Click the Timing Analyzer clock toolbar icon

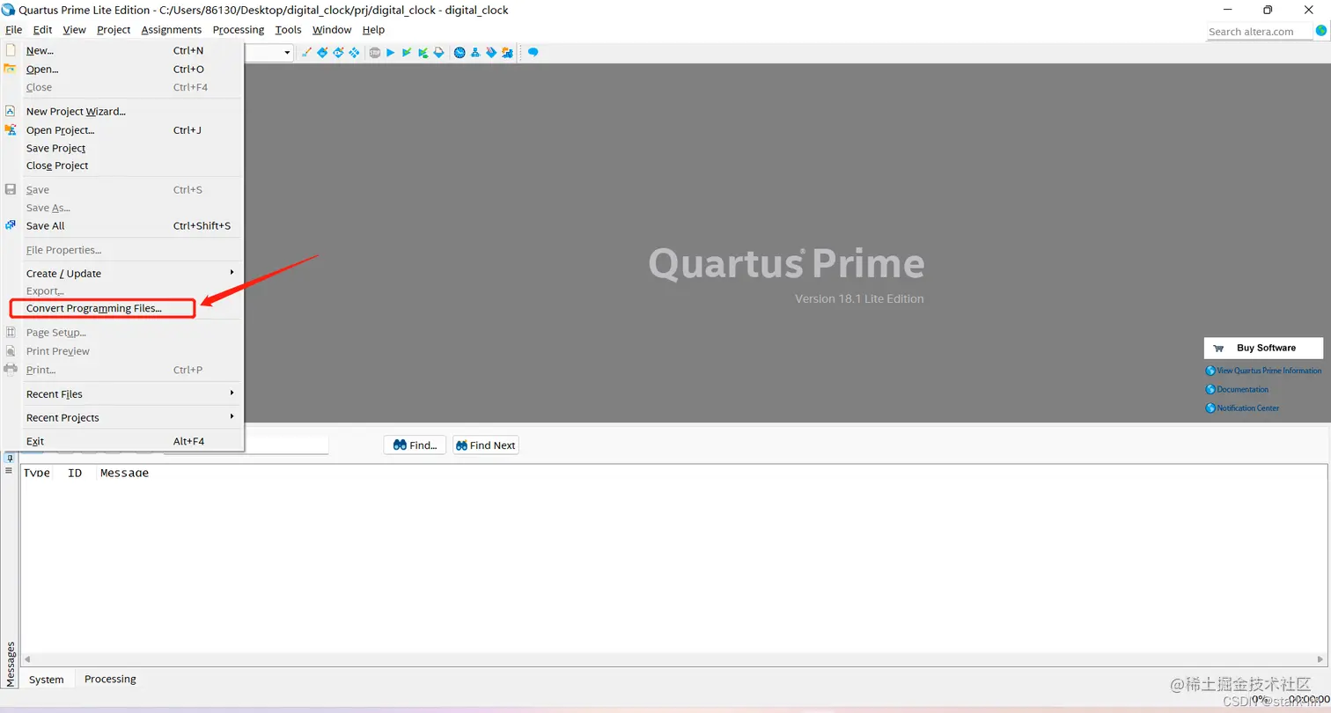(460, 53)
